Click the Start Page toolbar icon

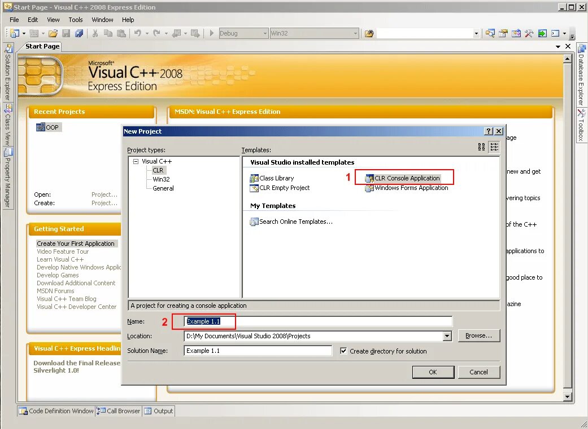click(542, 33)
